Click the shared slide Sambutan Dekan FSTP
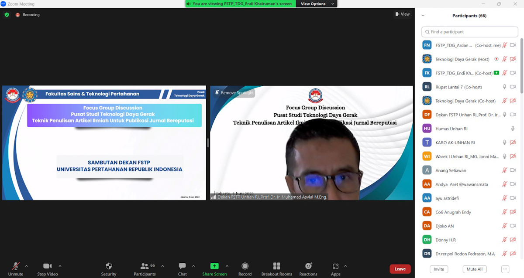The width and height of the screenshot is (524, 278). point(104,143)
